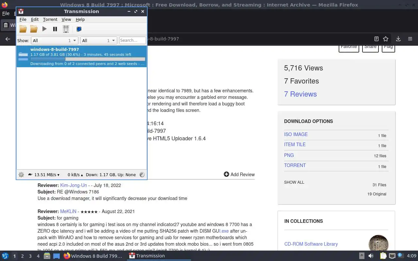The height and width of the screenshot is (261, 418).
Task: Open ITEM TILE download option
Action: 295,145
